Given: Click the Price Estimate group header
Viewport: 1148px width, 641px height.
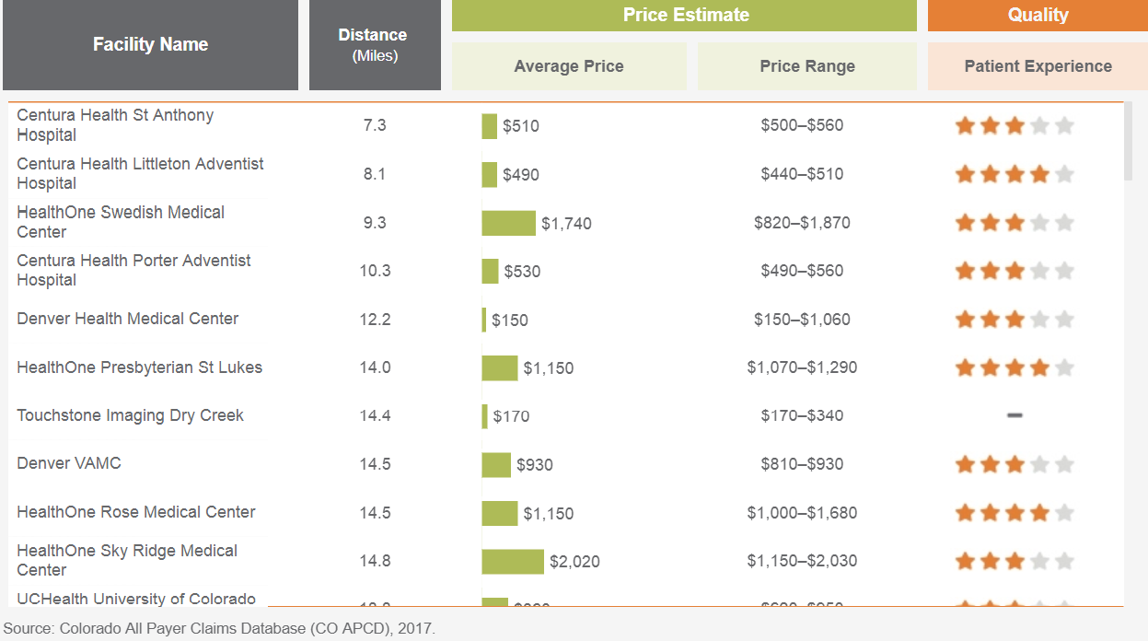Looking at the screenshot, I should (685, 15).
